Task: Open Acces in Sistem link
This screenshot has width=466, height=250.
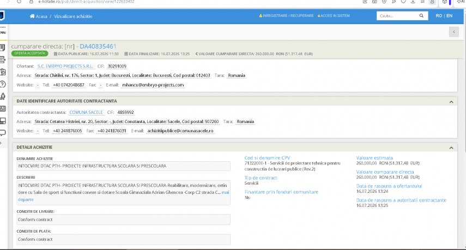Action: click(334, 16)
